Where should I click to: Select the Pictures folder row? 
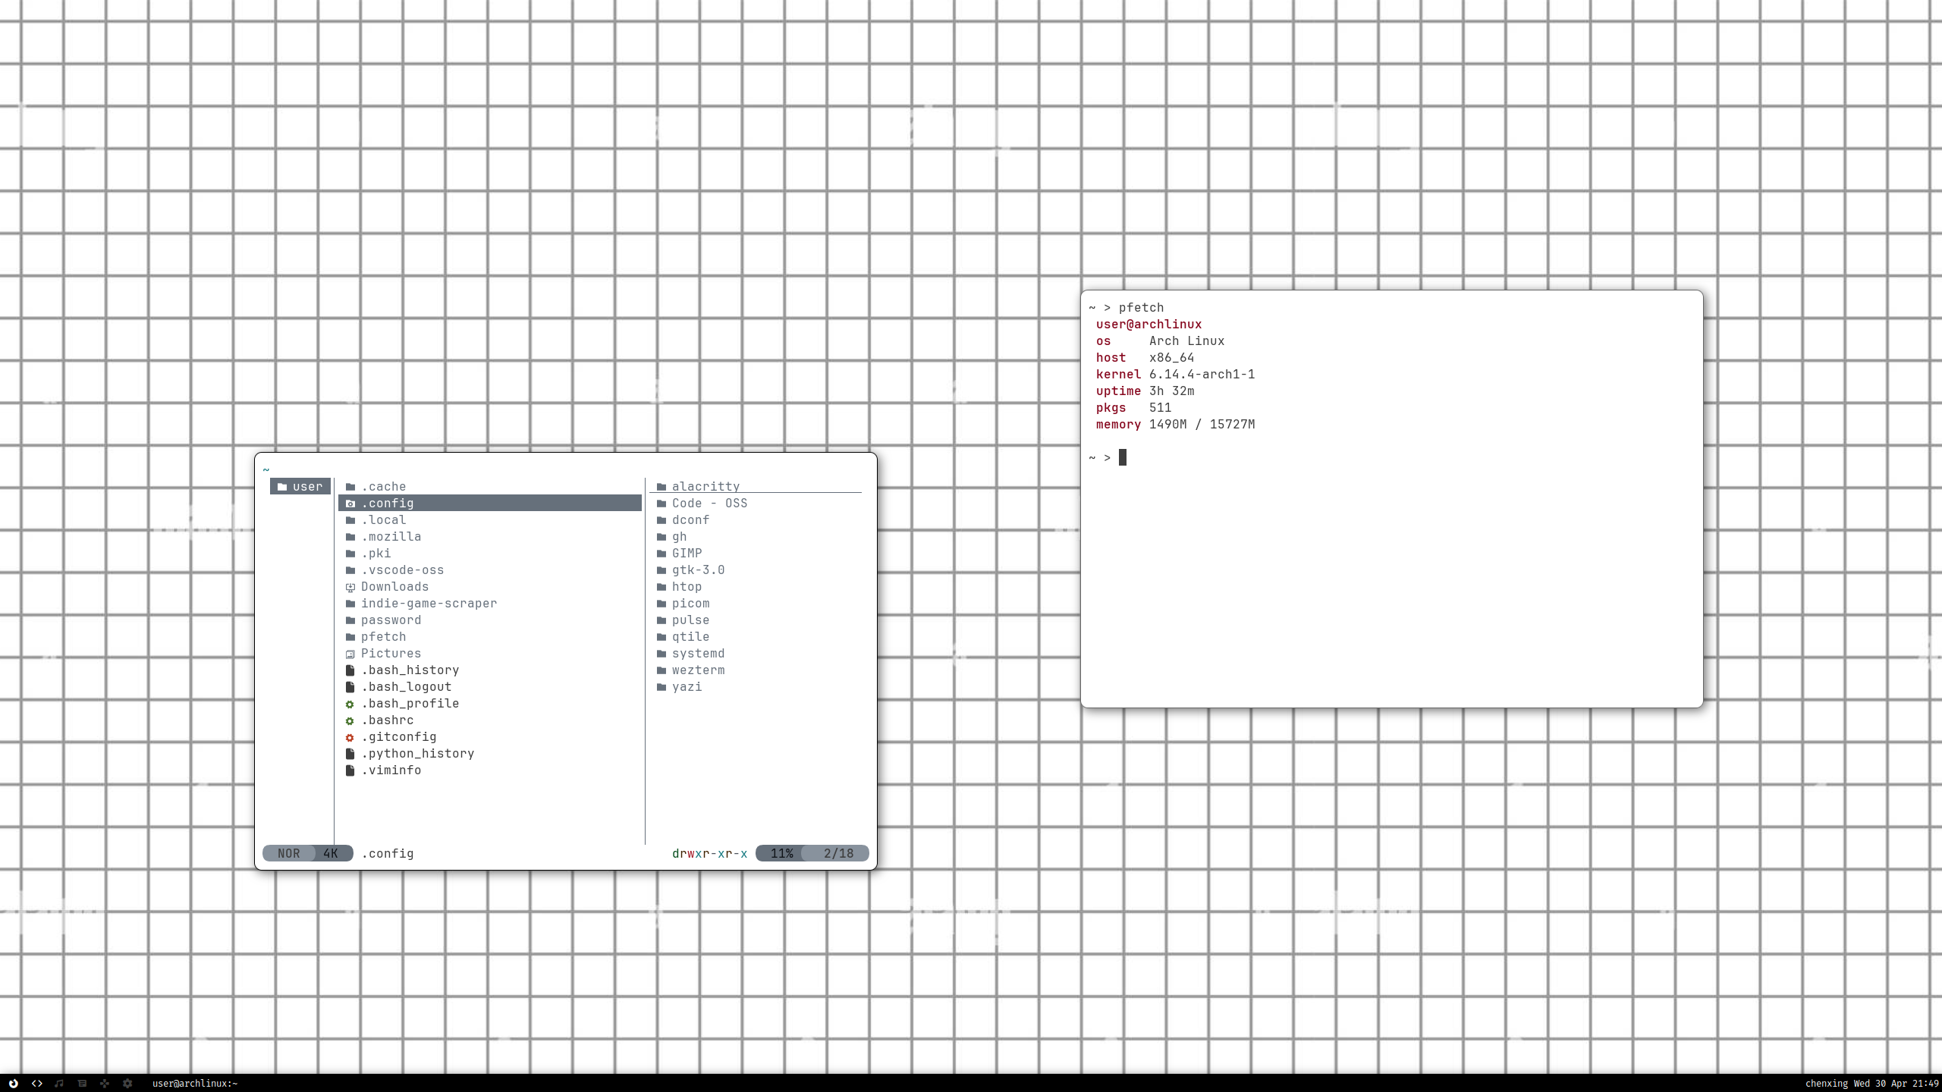click(490, 654)
